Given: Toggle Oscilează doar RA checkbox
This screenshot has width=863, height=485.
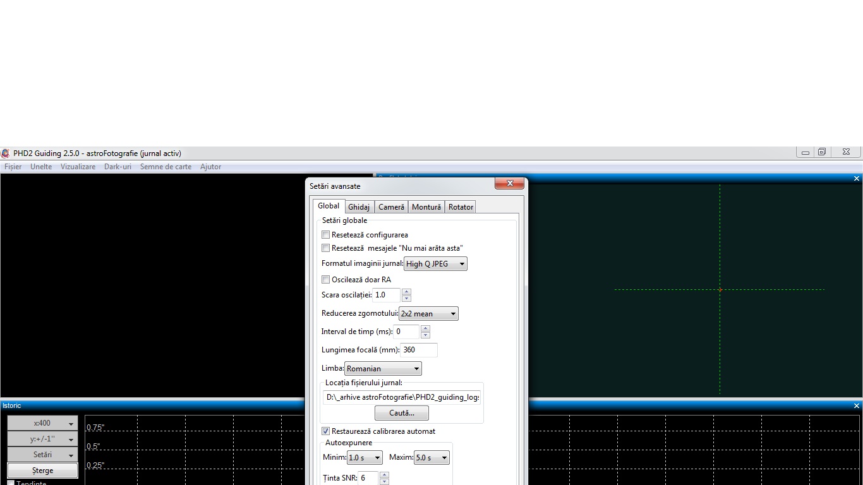Looking at the screenshot, I should 326,280.
